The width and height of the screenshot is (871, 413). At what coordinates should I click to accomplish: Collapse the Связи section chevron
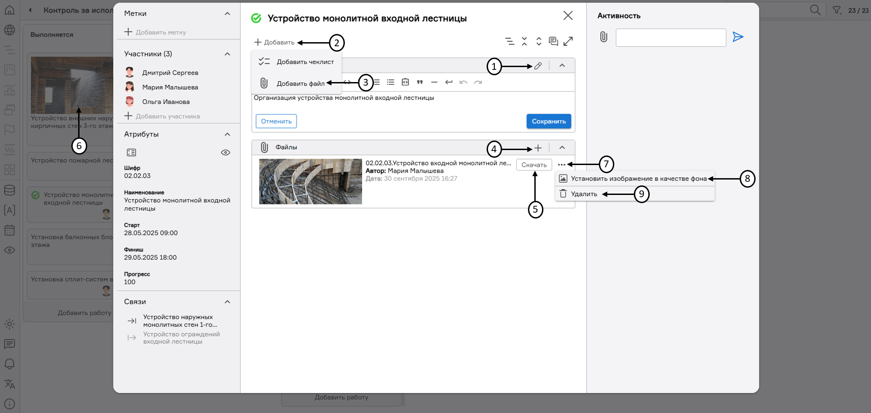pyautogui.click(x=227, y=302)
